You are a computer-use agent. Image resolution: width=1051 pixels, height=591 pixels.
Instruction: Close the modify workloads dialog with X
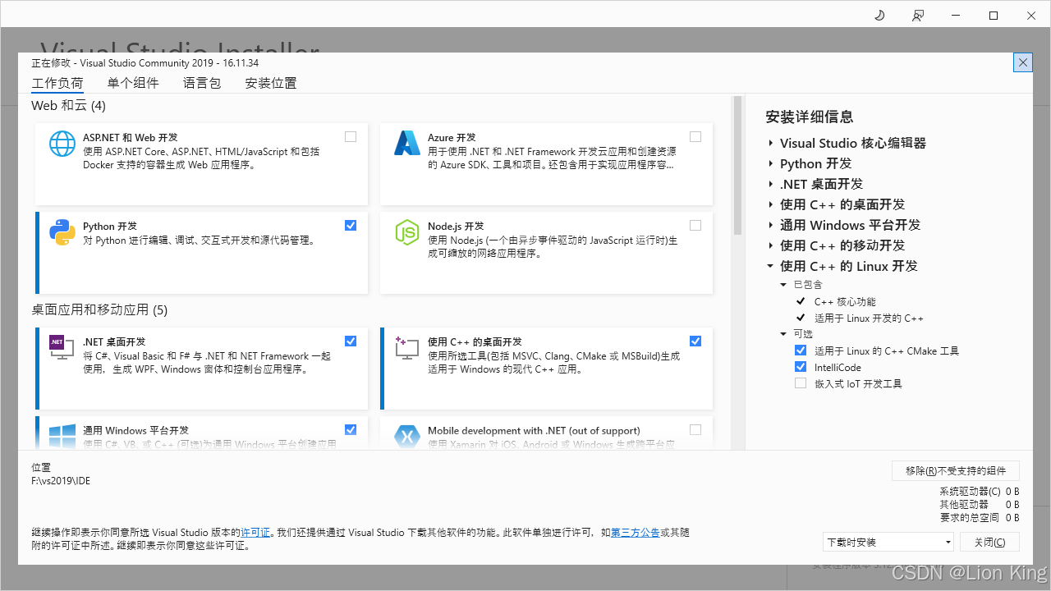pos(1023,62)
